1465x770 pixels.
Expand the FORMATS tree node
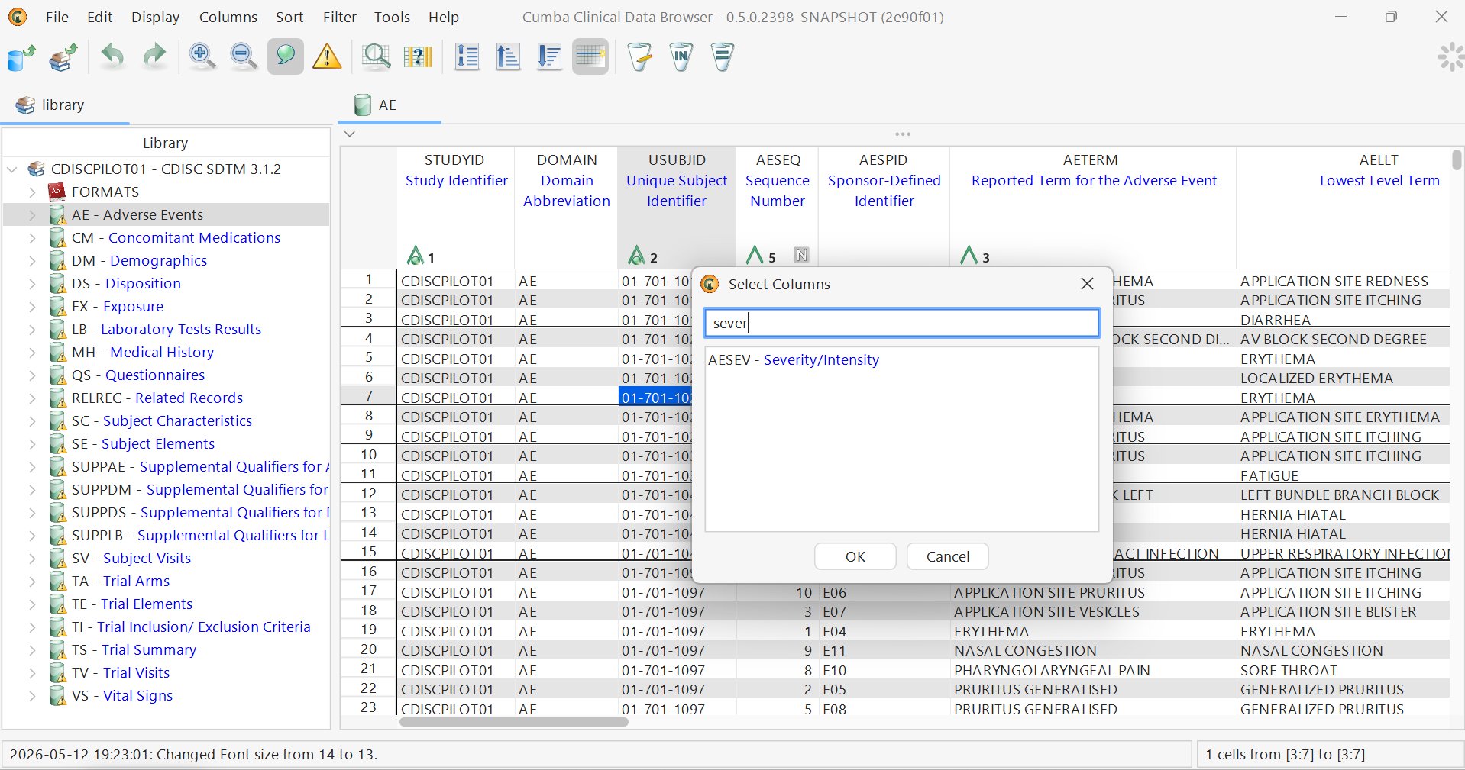tap(32, 192)
